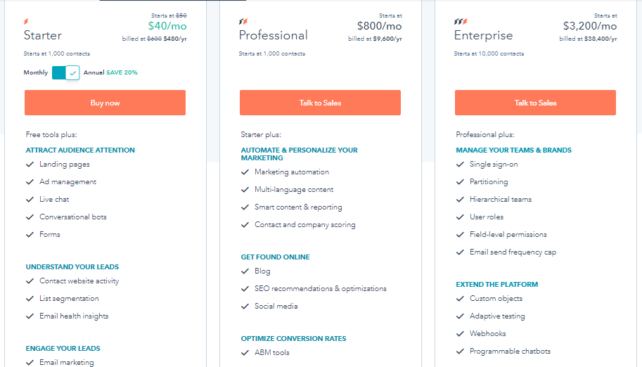Screen dimensions: 642x367
Task: Click the Email send frequency cap feature
Action: (x=513, y=252)
